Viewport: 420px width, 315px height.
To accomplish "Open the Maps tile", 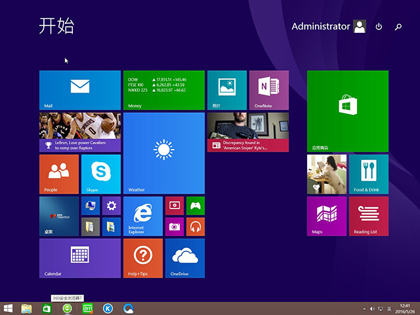I will click(x=327, y=216).
